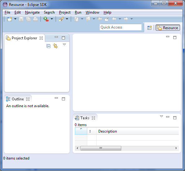Minimize the Eclipse SDK window
This screenshot has width=185, height=171.
pyautogui.click(x=156, y=3)
